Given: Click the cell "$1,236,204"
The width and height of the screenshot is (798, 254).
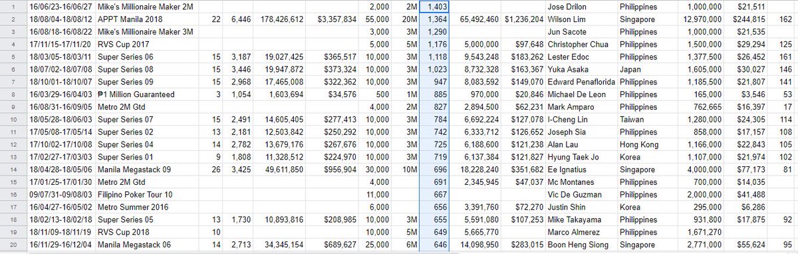Looking at the screenshot, I should click(x=523, y=19).
